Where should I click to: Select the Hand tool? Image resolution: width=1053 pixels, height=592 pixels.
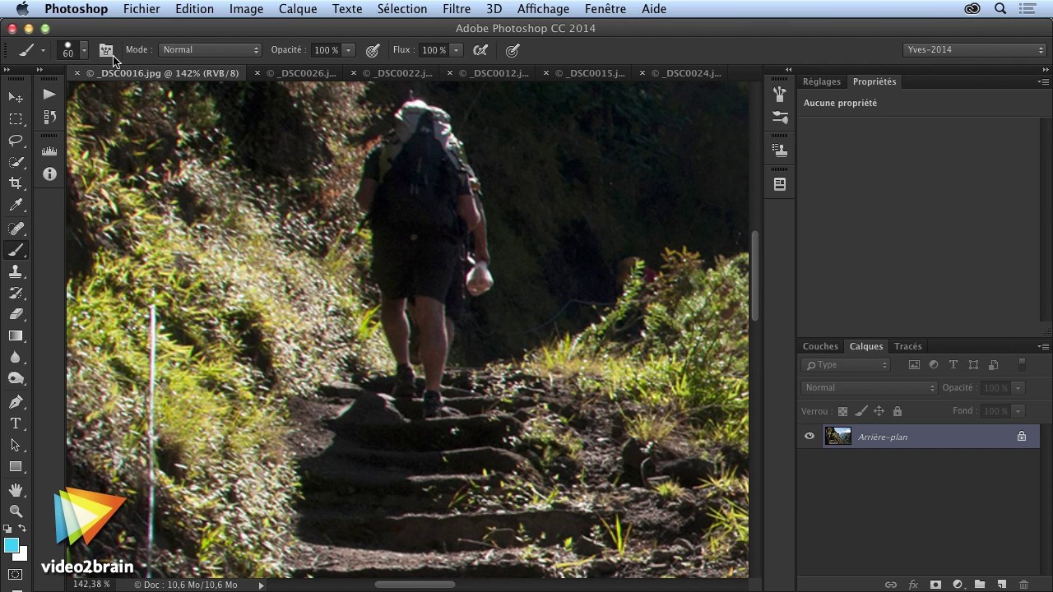[16, 490]
